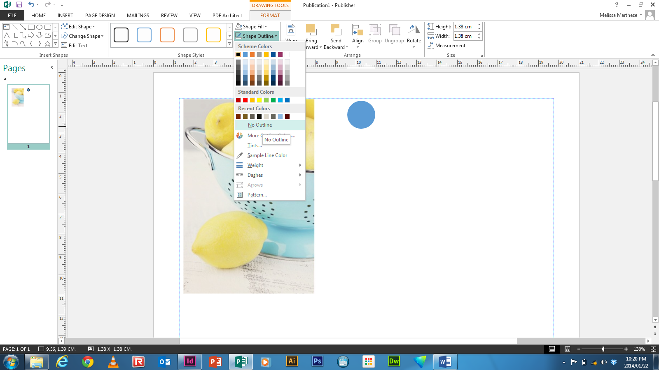Select the No Outline option
The height and width of the screenshot is (370, 659).
pyautogui.click(x=259, y=125)
